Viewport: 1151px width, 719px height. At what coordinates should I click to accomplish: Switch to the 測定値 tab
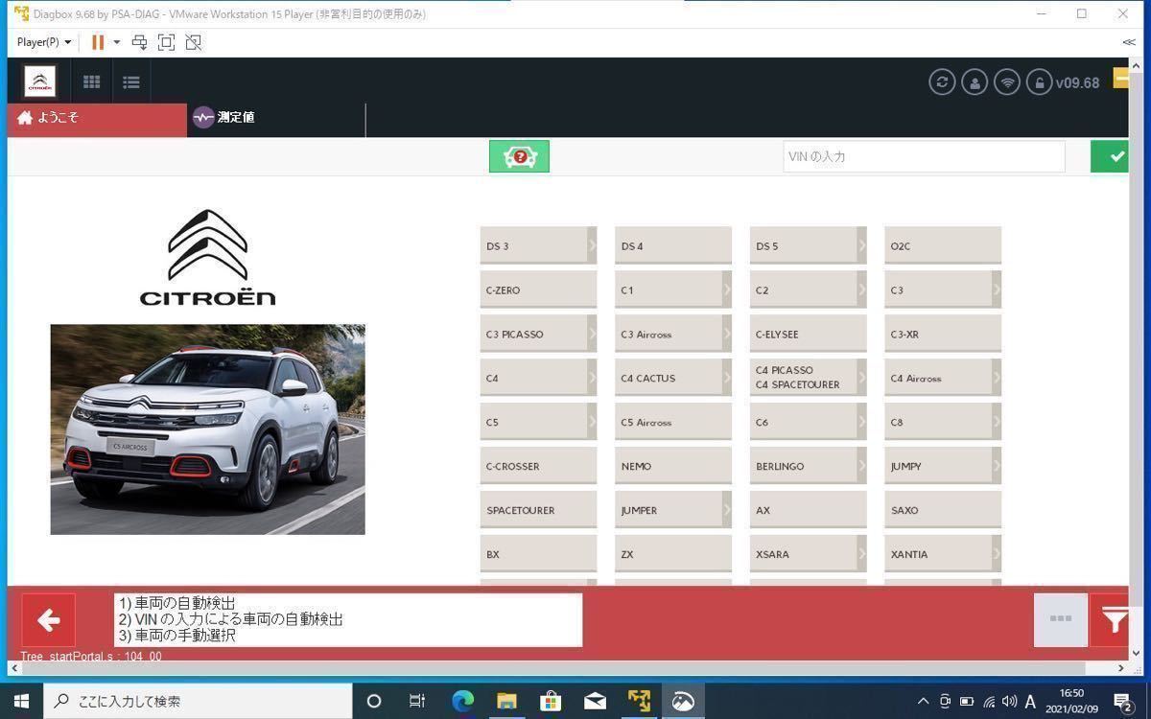276,118
